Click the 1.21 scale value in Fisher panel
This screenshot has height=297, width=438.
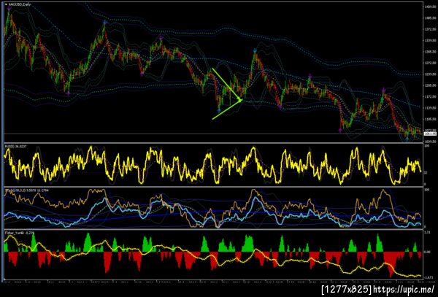[427, 232]
